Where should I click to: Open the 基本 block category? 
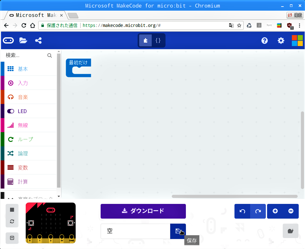pyautogui.click(x=29, y=69)
